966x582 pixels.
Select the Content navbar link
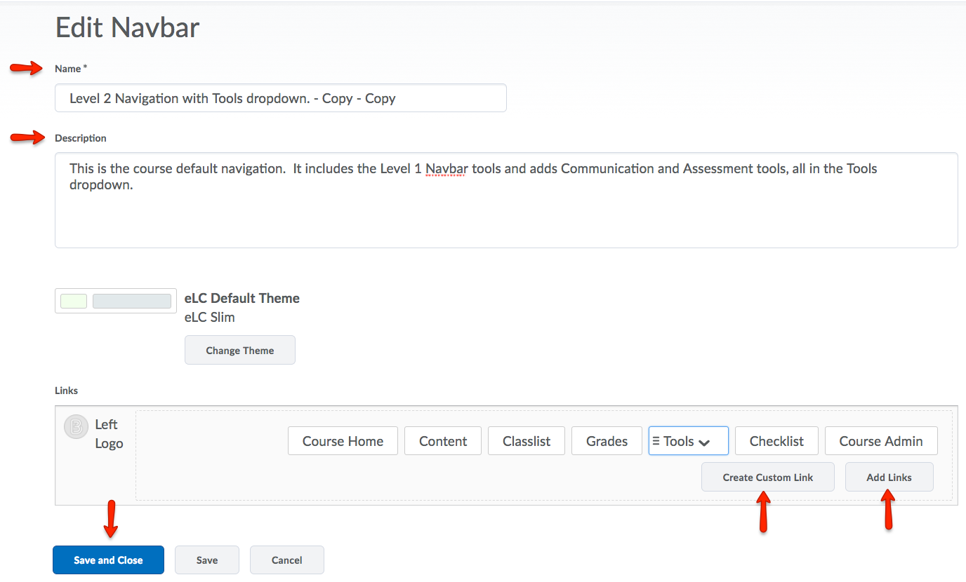pyautogui.click(x=443, y=441)
